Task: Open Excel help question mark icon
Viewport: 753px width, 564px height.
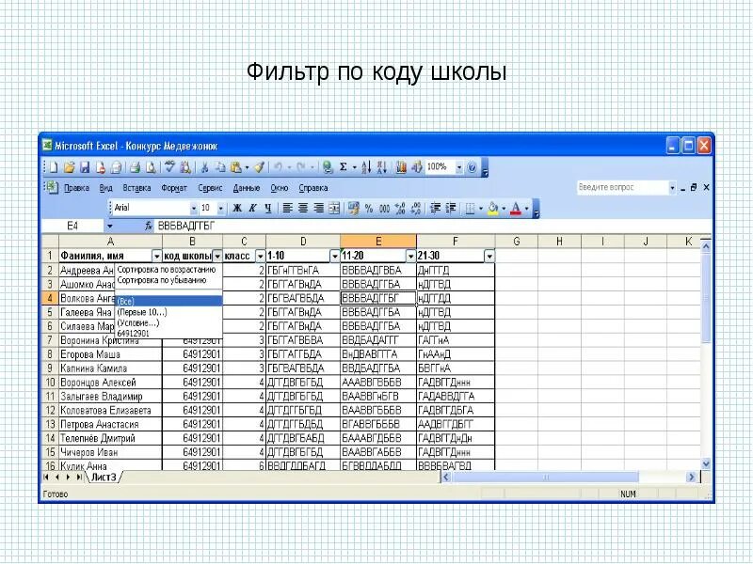Action: coord(473,167)
